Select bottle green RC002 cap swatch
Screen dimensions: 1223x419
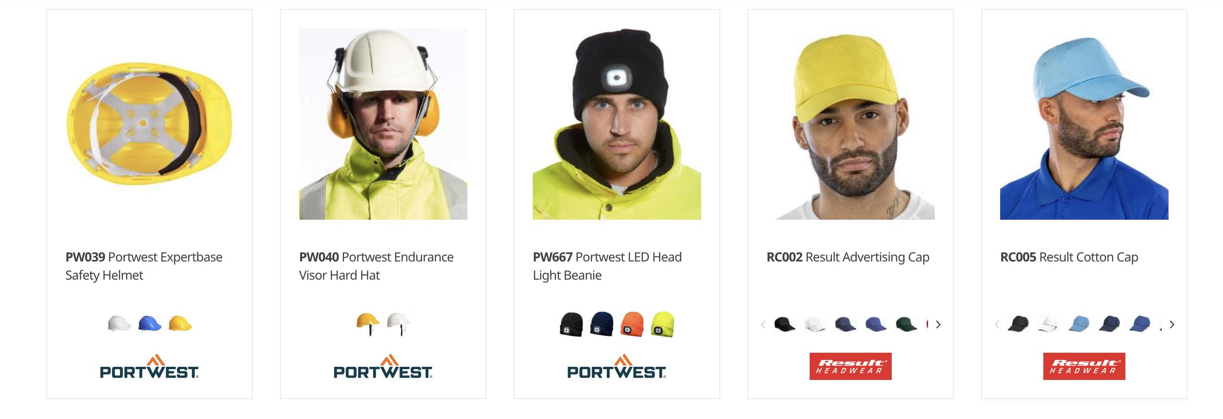[x=906, y=325]
